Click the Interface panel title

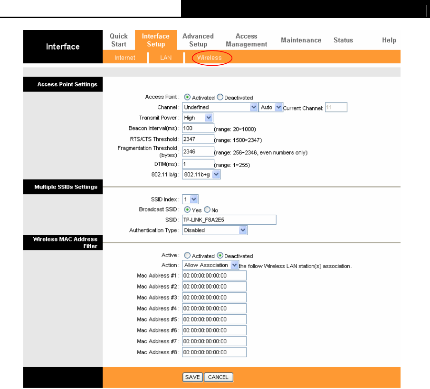(63, 47)
